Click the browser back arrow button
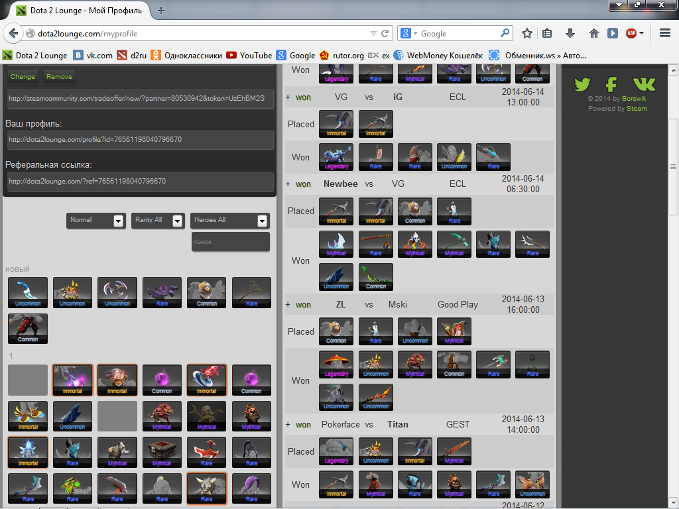The width and height of the screenshot is (679, 509). pos(13,33)
